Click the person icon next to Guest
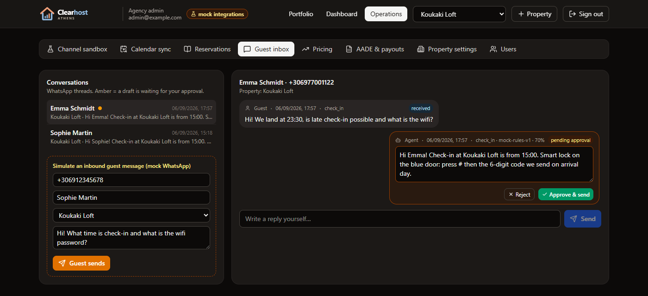648x296 pixels. (x=247, y=108)
